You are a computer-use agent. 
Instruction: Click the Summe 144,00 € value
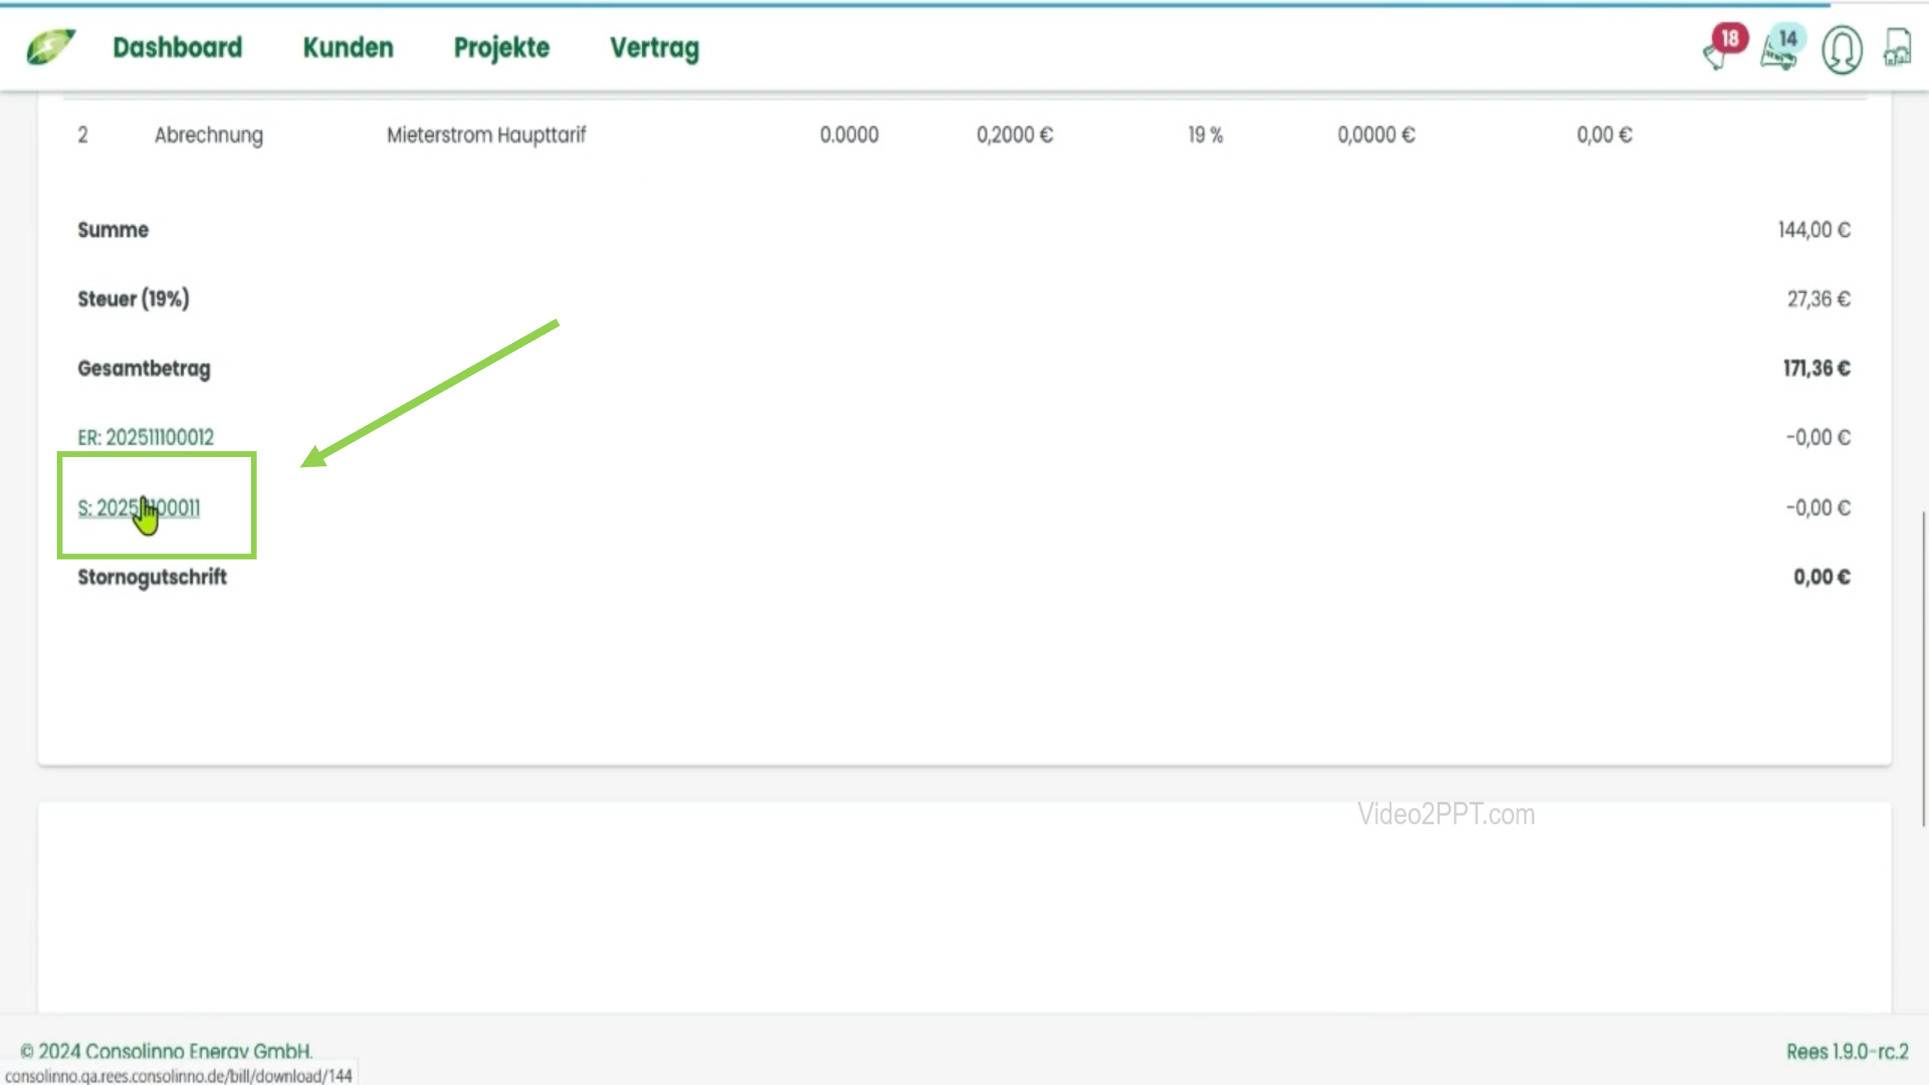1814,230
